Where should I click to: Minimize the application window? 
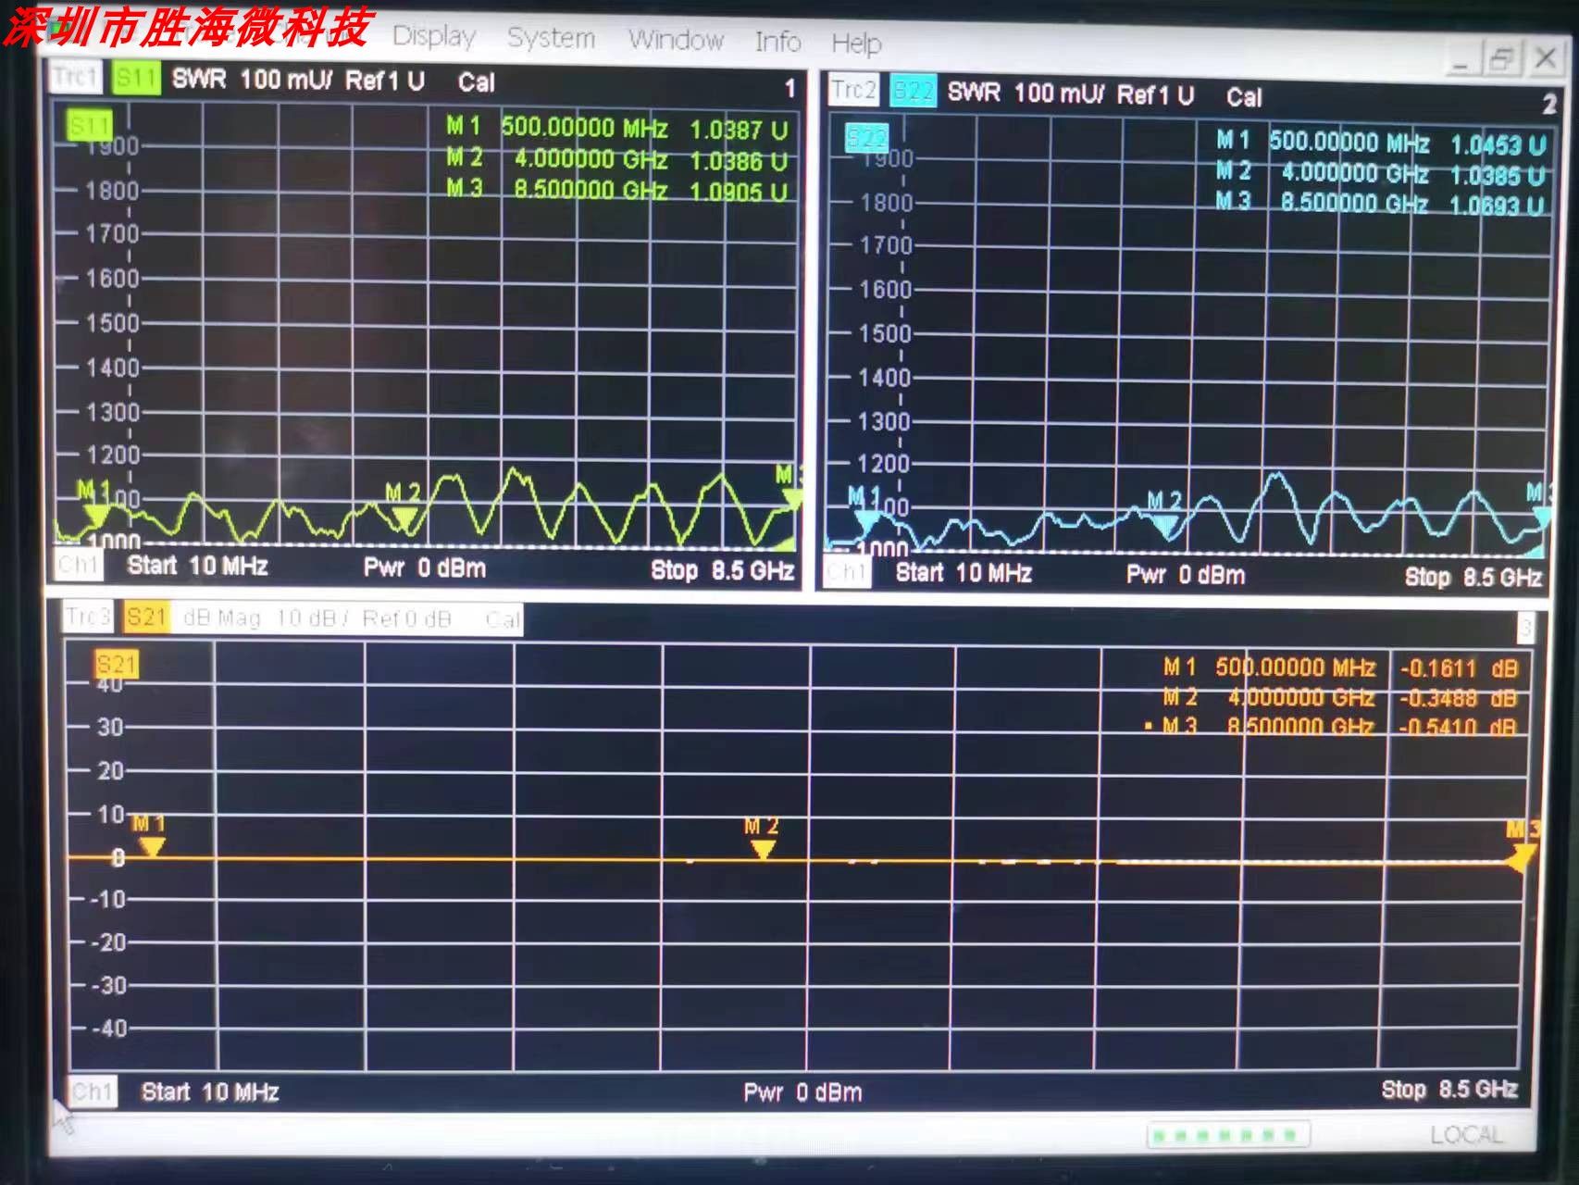(x=1461, y=61)
